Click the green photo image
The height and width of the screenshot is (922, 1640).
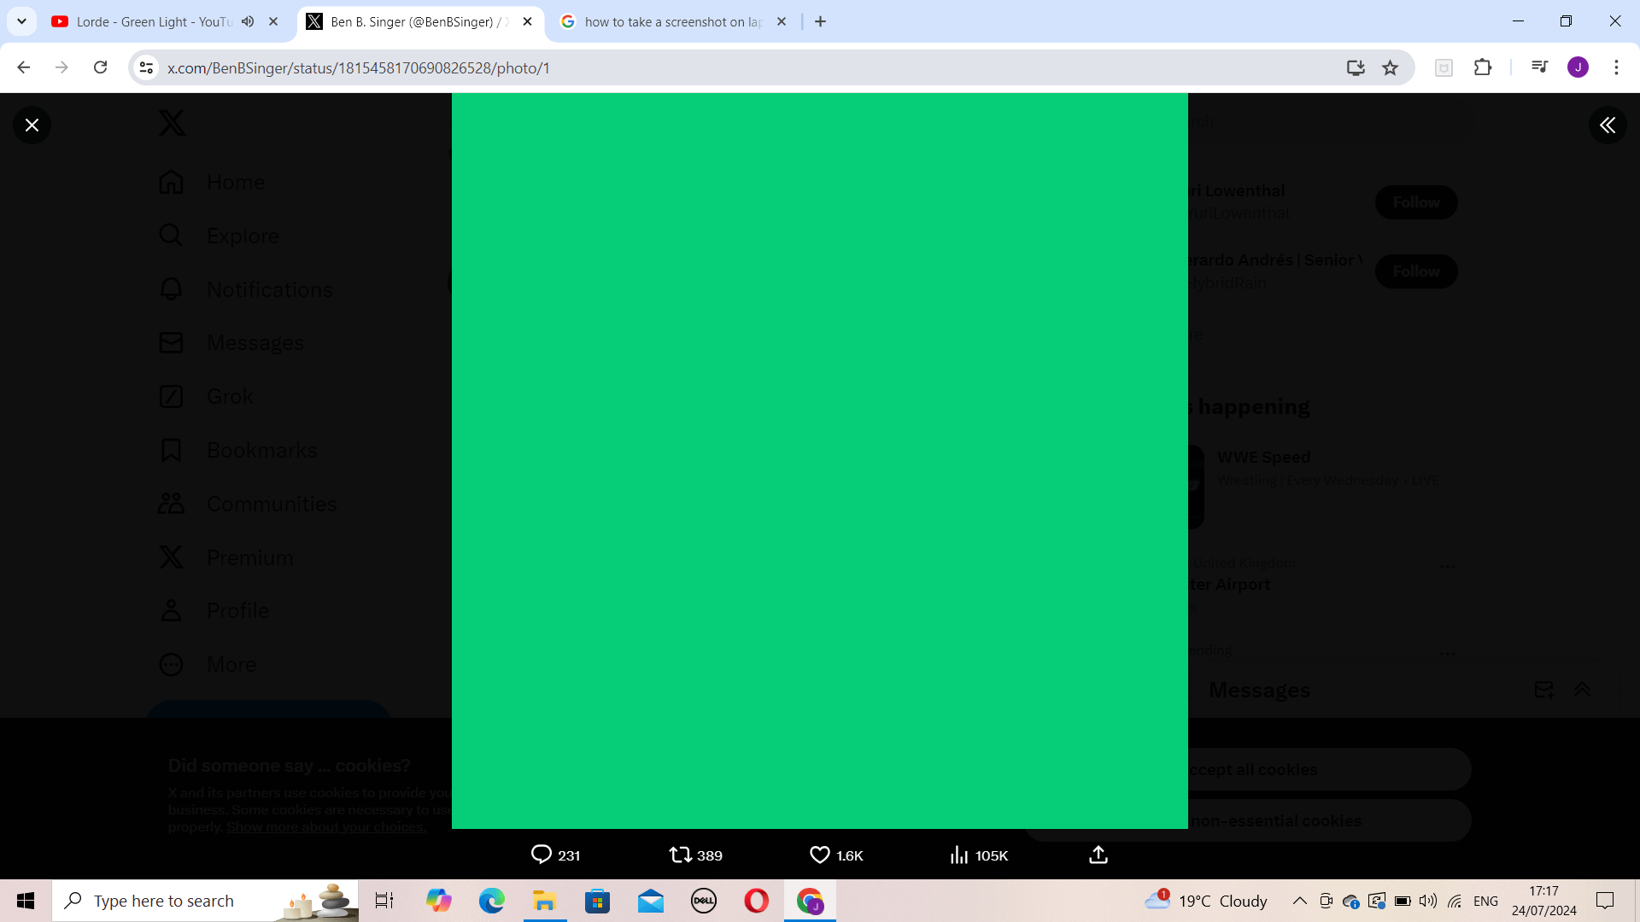[x=820, y=461]
